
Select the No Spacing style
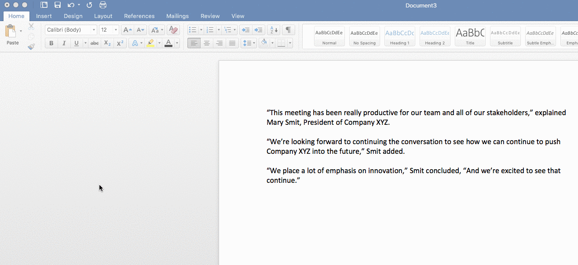pos(364,36)
